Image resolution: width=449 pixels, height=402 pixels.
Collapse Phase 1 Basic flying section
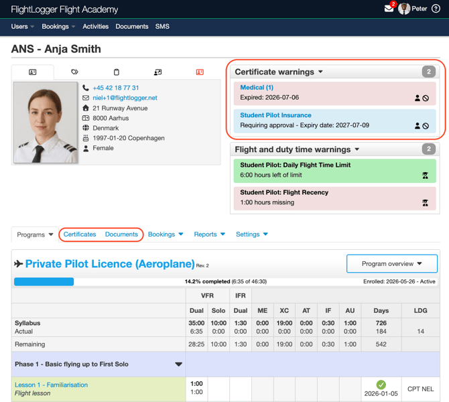click(179, 364)
